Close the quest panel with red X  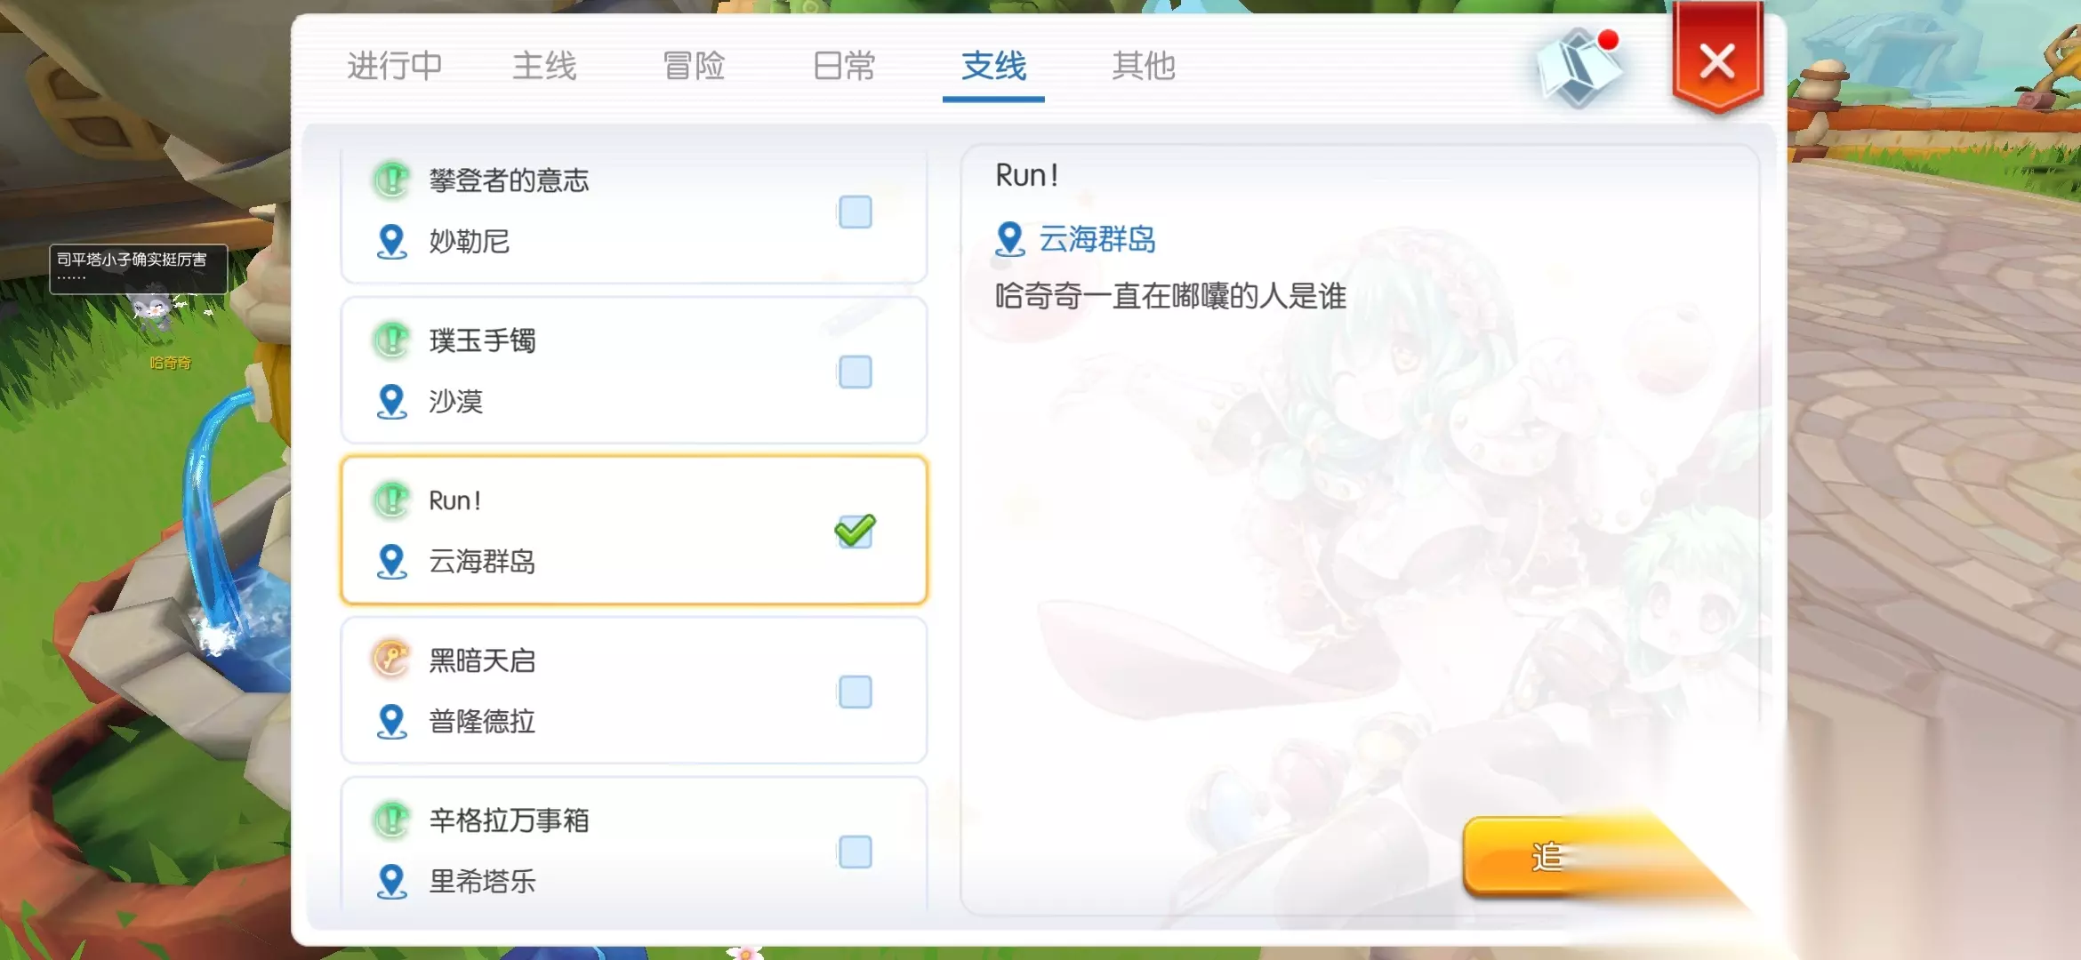click(x=1717, y=60)
